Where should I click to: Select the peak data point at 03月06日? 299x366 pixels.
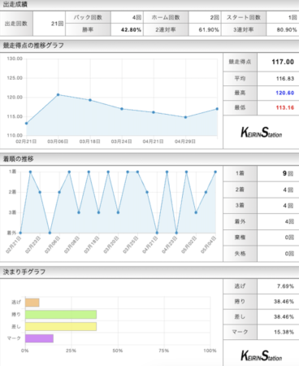pos(58,94)
